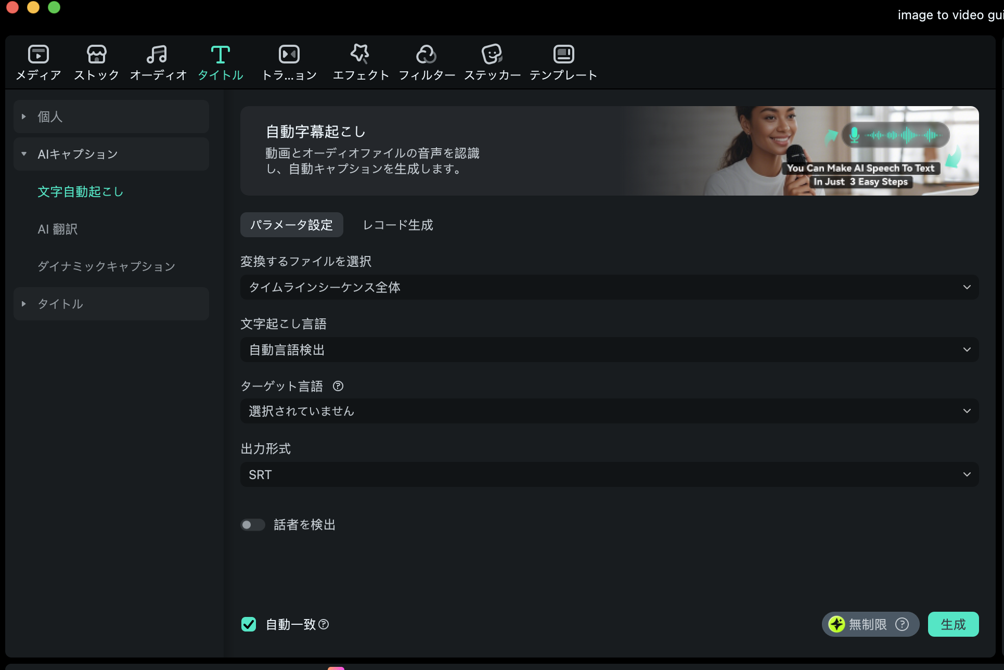Viewport: 1004px width, 670px height.
Task: Switch to the レコード生成 tab
Action: pyautogui.click(x=398, y=225)
